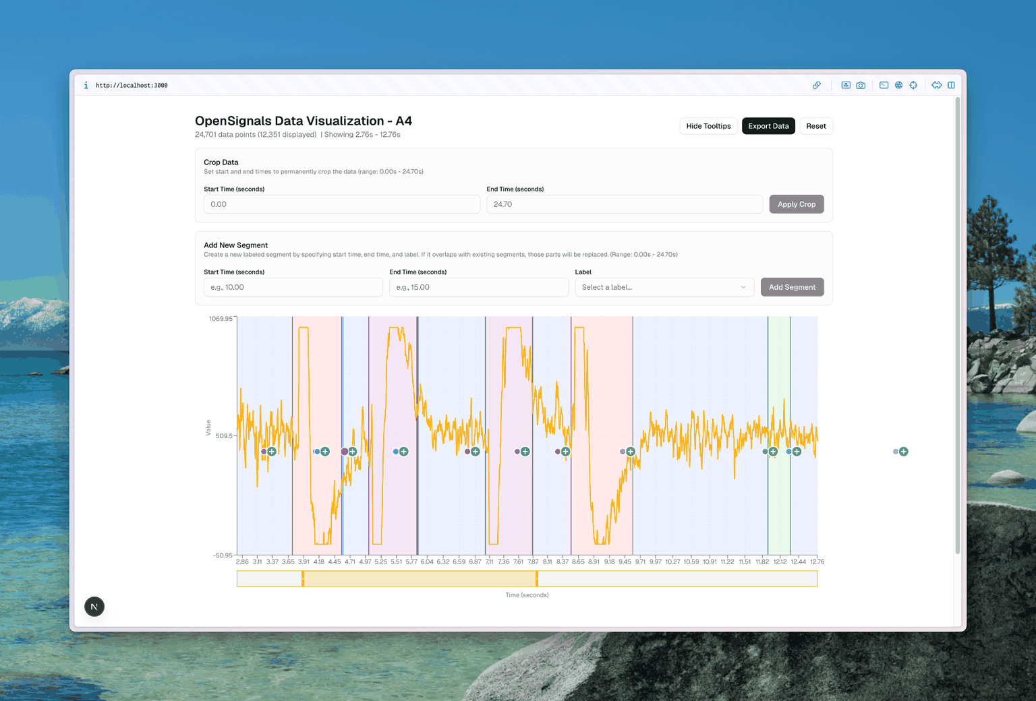Click the plus icon inside the green segment

pos(774,452)
